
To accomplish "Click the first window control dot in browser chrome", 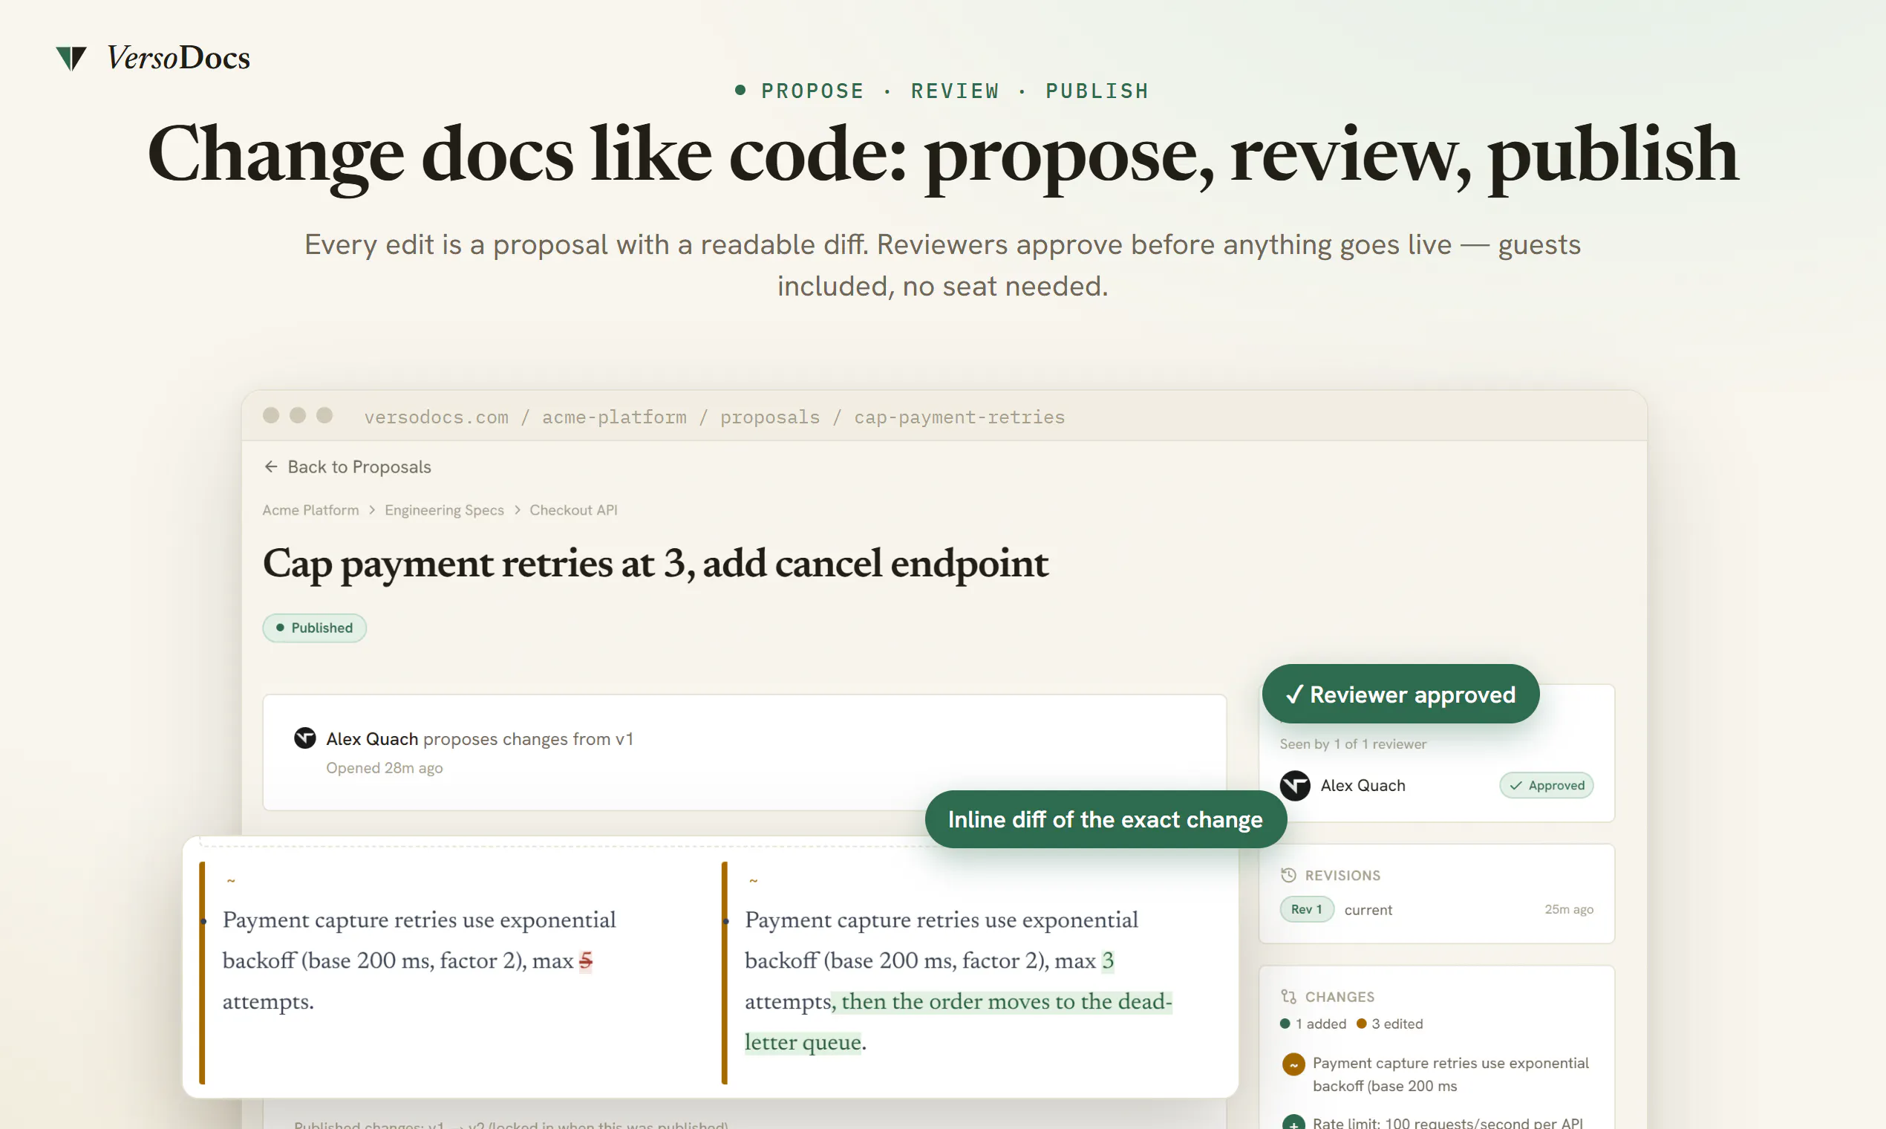I will pyautogui.click(x=271, y=414).
